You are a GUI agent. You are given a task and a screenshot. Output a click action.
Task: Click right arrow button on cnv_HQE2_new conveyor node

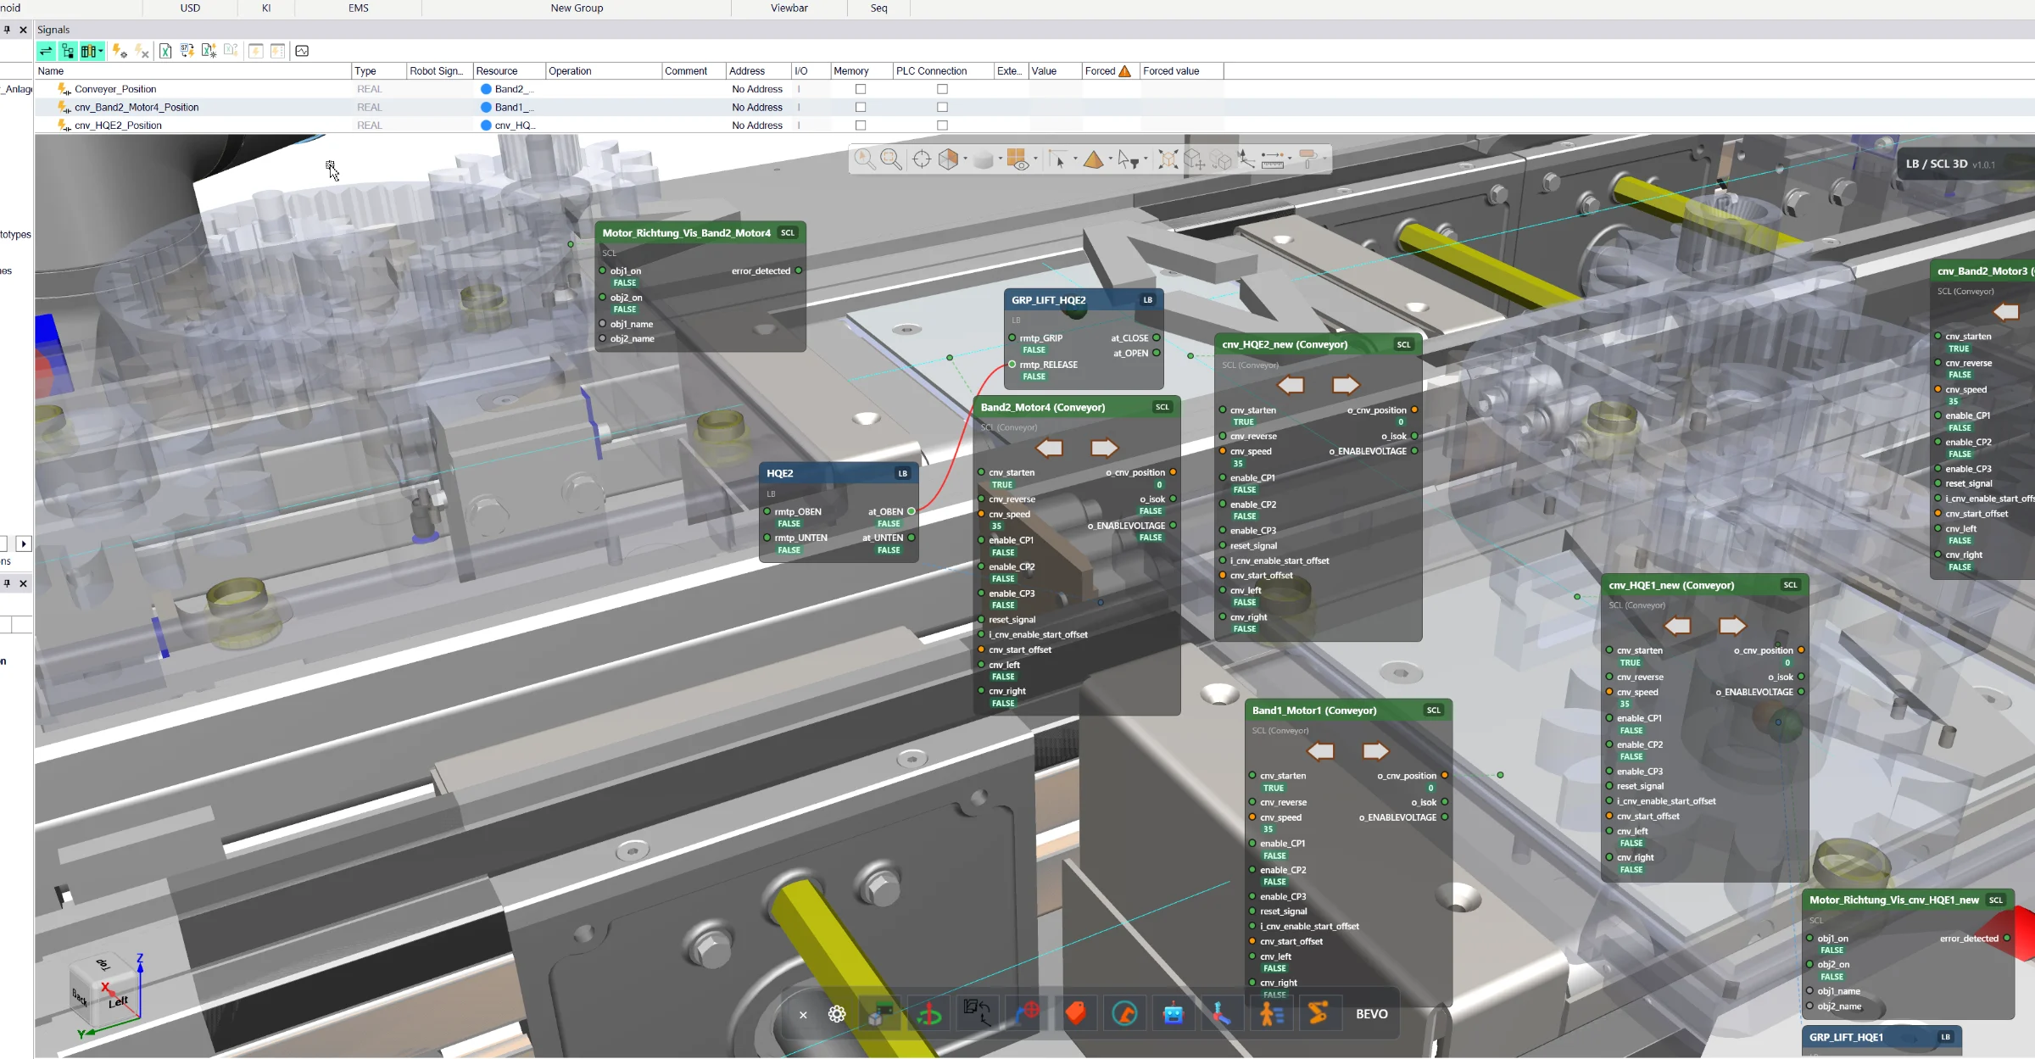pyautogui.click(x=1346, y=385)
